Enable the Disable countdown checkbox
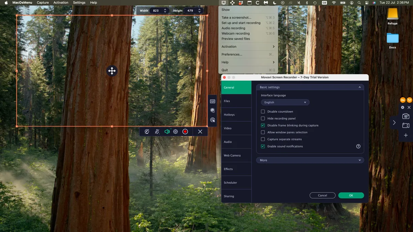 click(x=263, y=111)
